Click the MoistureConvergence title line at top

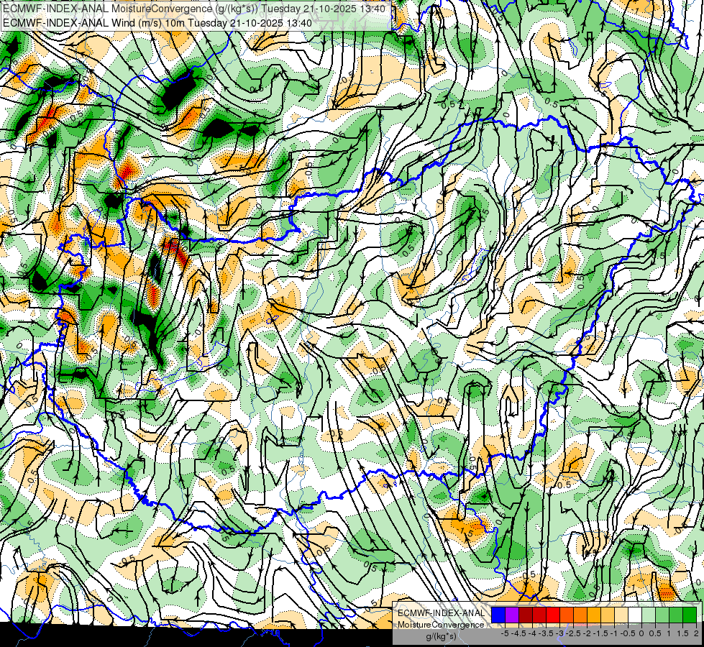point(194,9)
